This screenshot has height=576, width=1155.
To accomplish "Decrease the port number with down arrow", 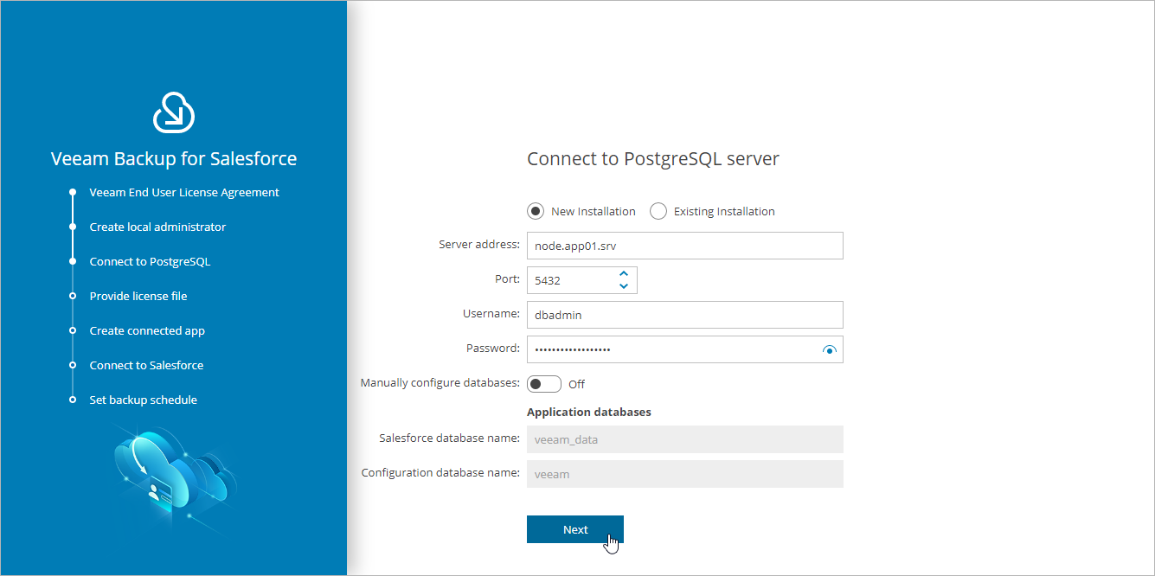I will click(x=624, y=286).
